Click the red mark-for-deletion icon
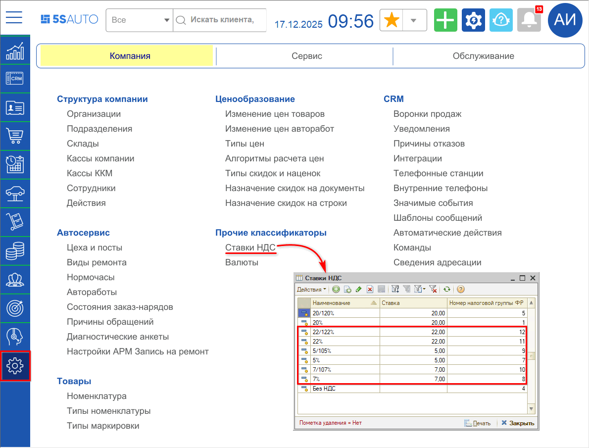 (370, 290)
